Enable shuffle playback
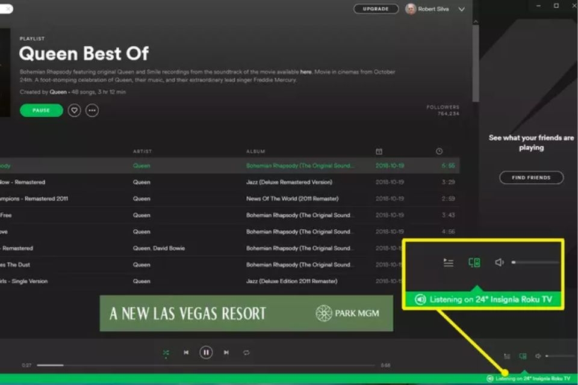 tap(166, 353)
